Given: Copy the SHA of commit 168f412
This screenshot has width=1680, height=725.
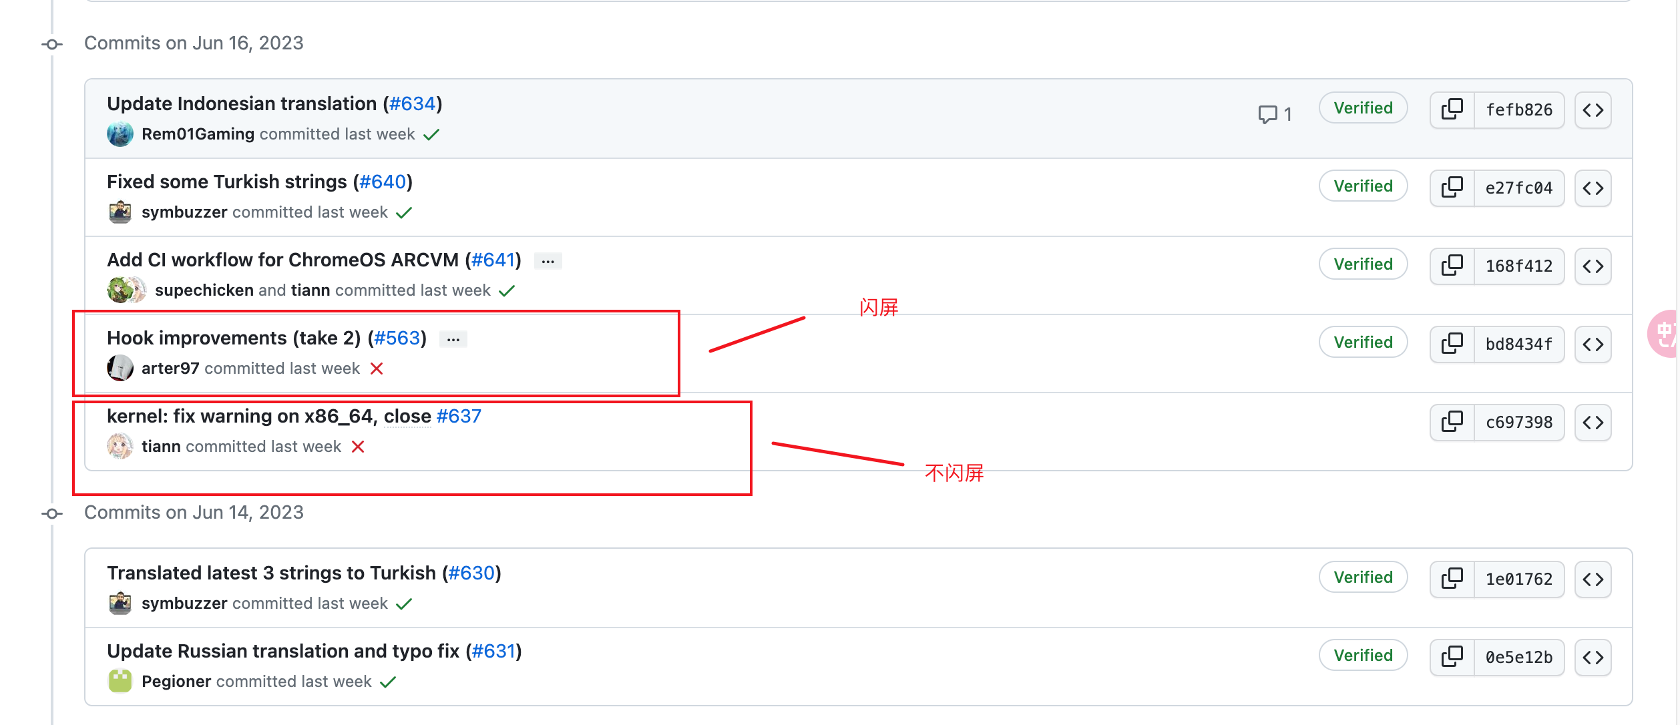Looking at the screenshot, I should [x=1452, y=265].
